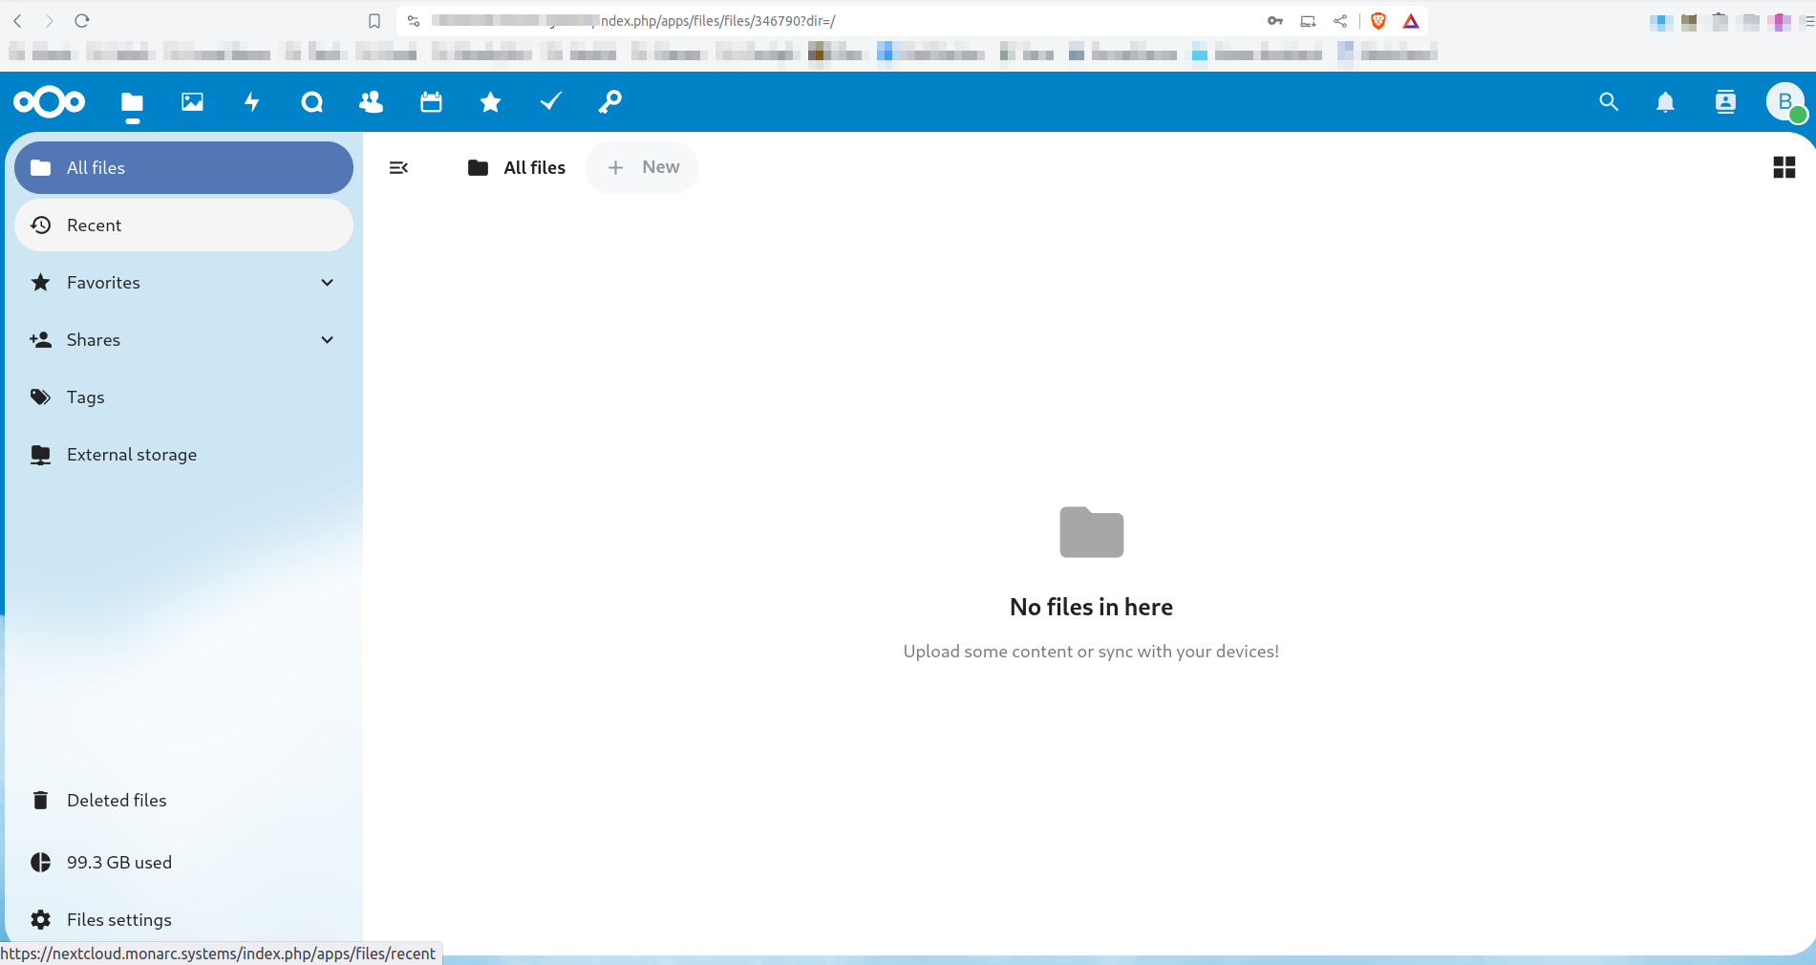The height and width of the screenshot is (965, 1816).
Task: Open unified search magnifier
Action: (1609, 102)
